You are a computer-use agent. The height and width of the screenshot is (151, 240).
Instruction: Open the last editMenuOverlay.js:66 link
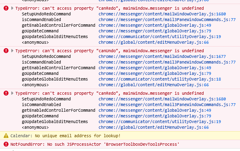[x=153, y=127]
